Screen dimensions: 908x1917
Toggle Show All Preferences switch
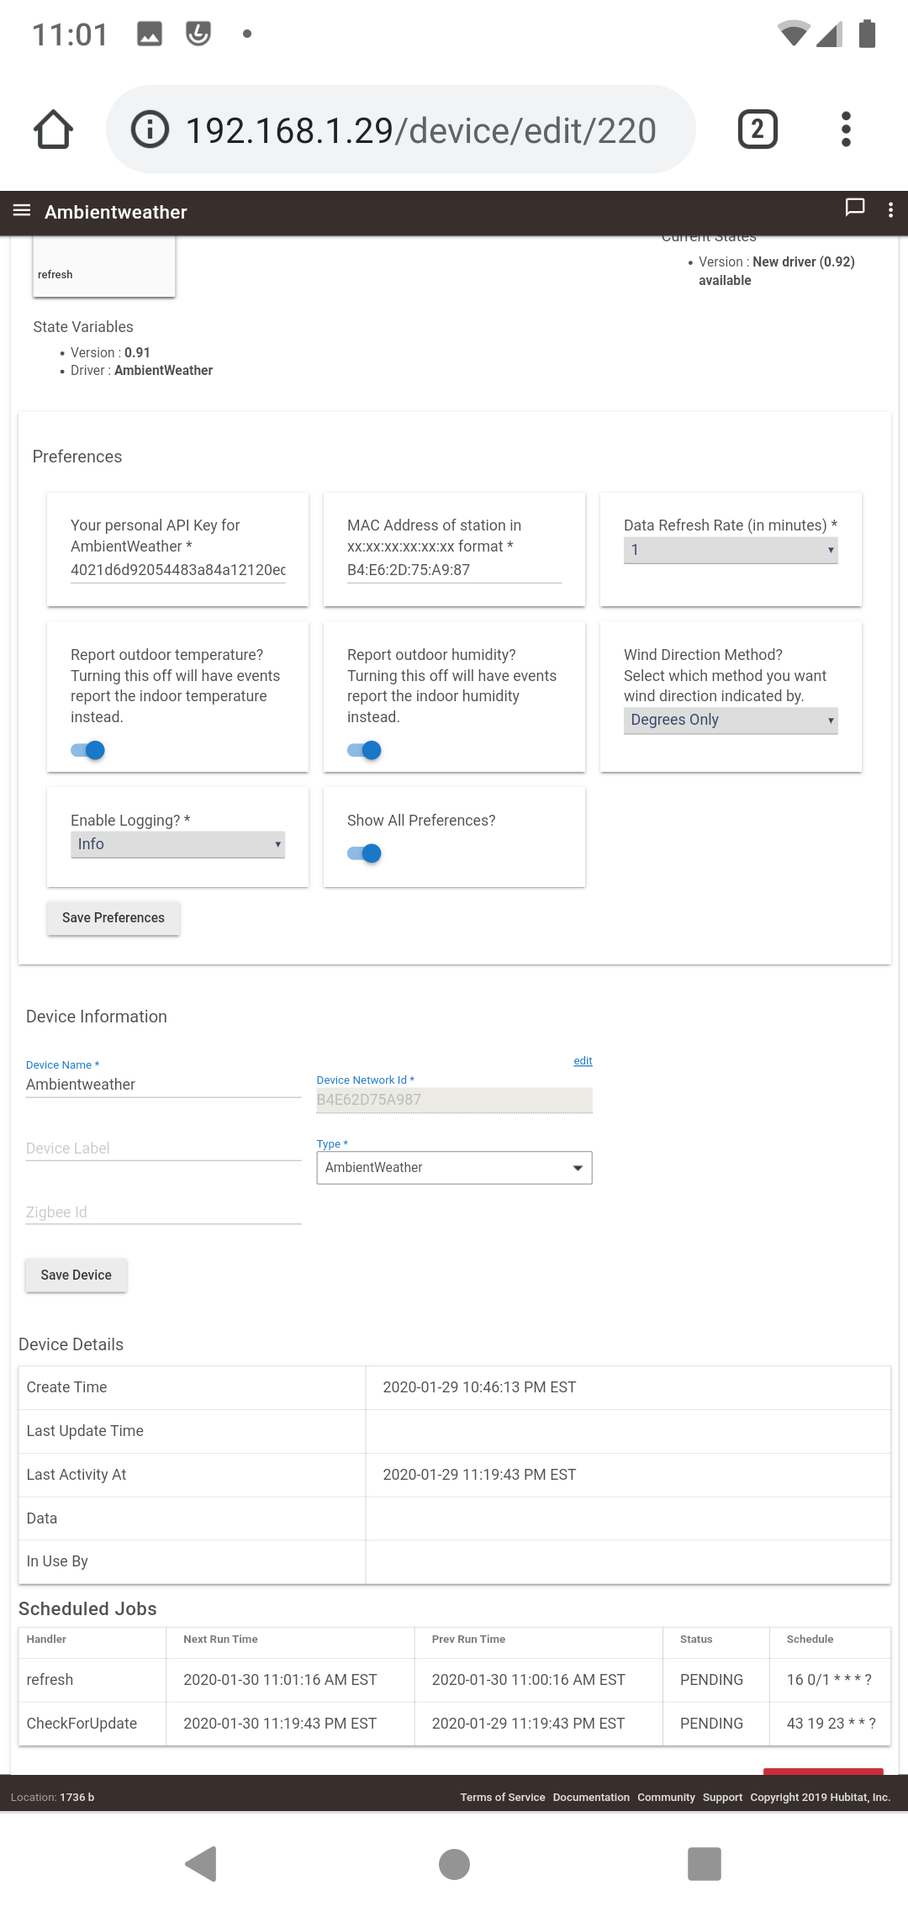pyautogui.click(x=364, y=853)
